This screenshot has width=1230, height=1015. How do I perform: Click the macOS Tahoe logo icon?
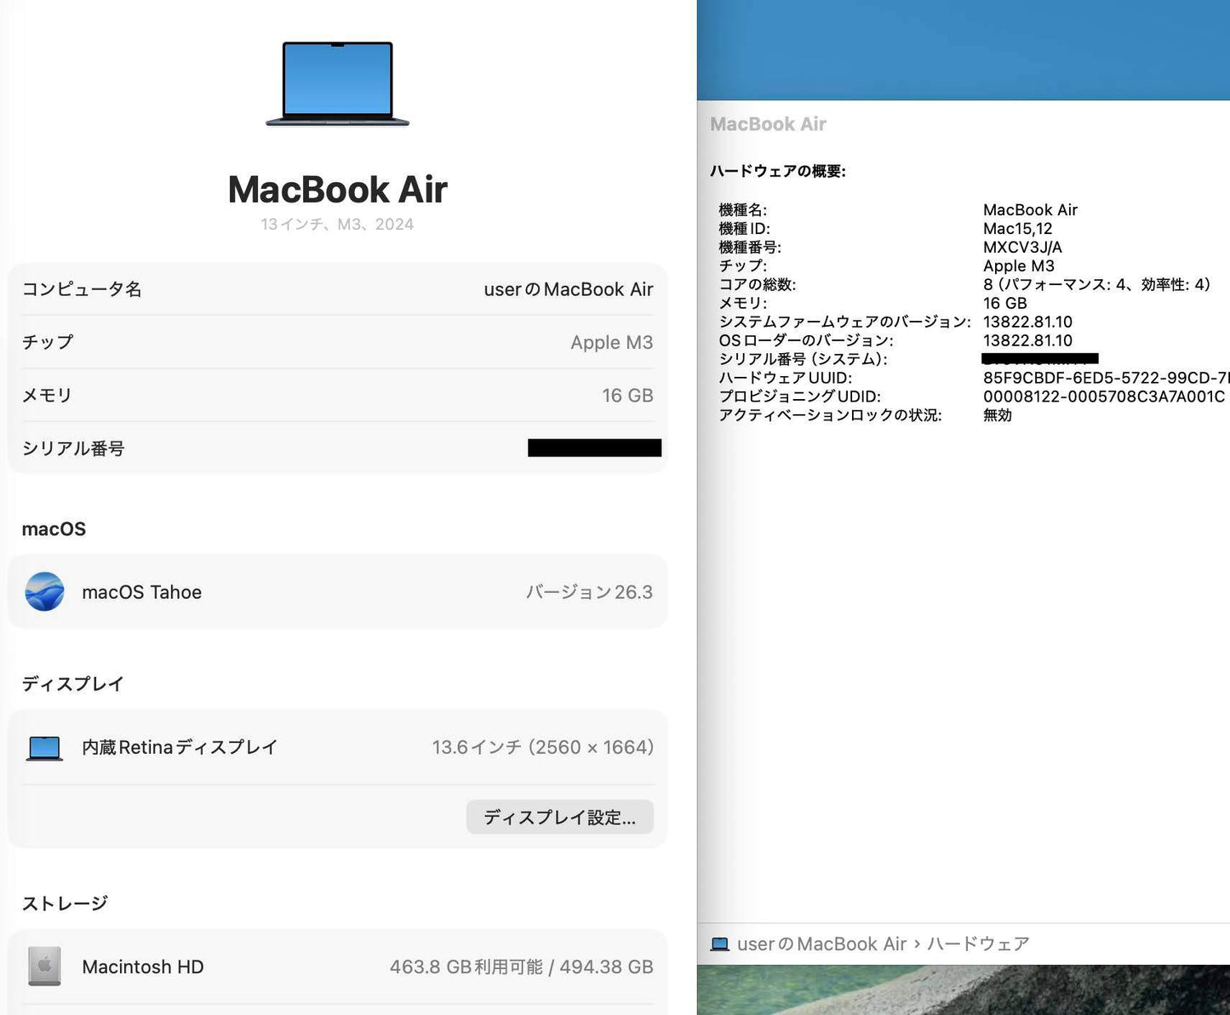[44, 592]
